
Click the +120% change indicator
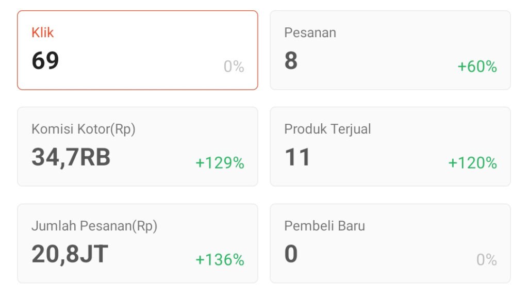[x=472, y=163]
